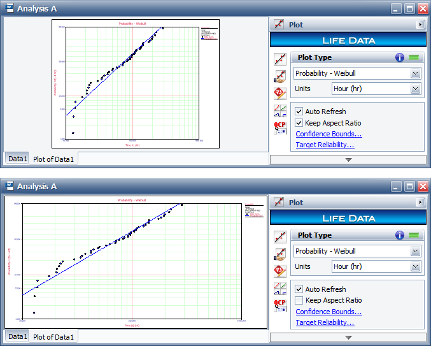
Task: Click the four-chart overlay icon in bottom window
Action: click(x=280, y=288)
